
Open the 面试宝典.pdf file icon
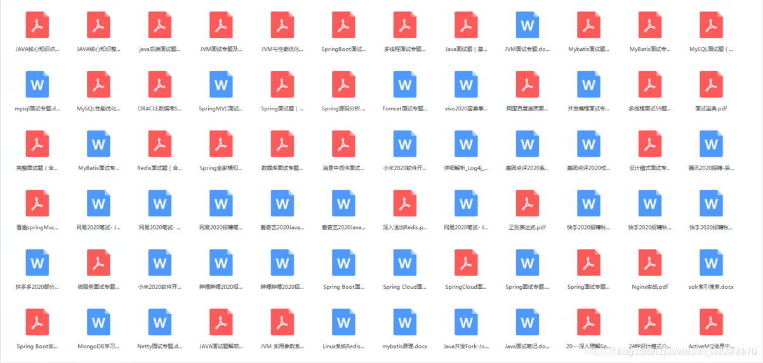pyautogui.click(x=712, y=84)
